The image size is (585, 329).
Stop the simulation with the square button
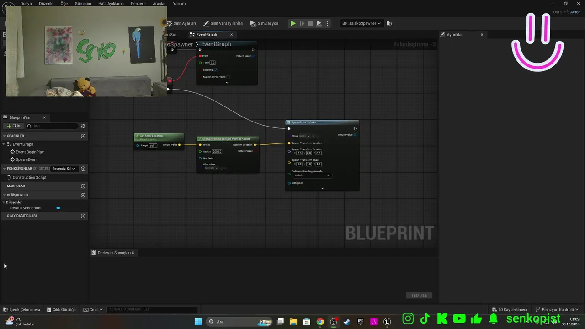[310, 23]
